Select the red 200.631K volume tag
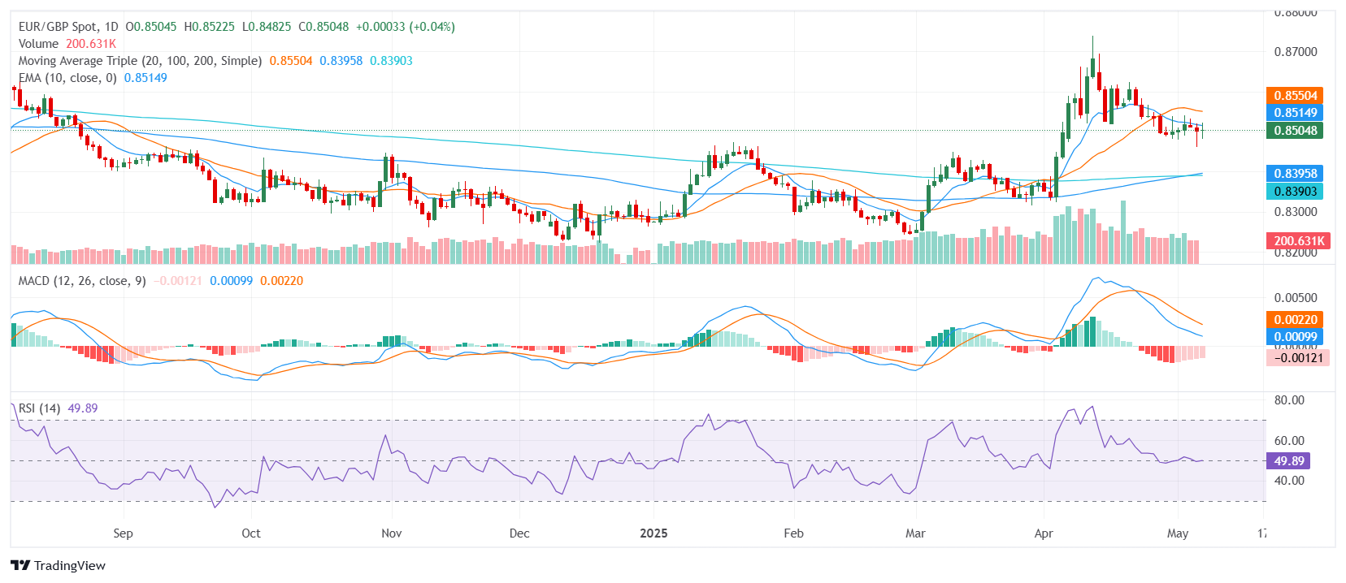The image size is (1346, 583). 1298,241
